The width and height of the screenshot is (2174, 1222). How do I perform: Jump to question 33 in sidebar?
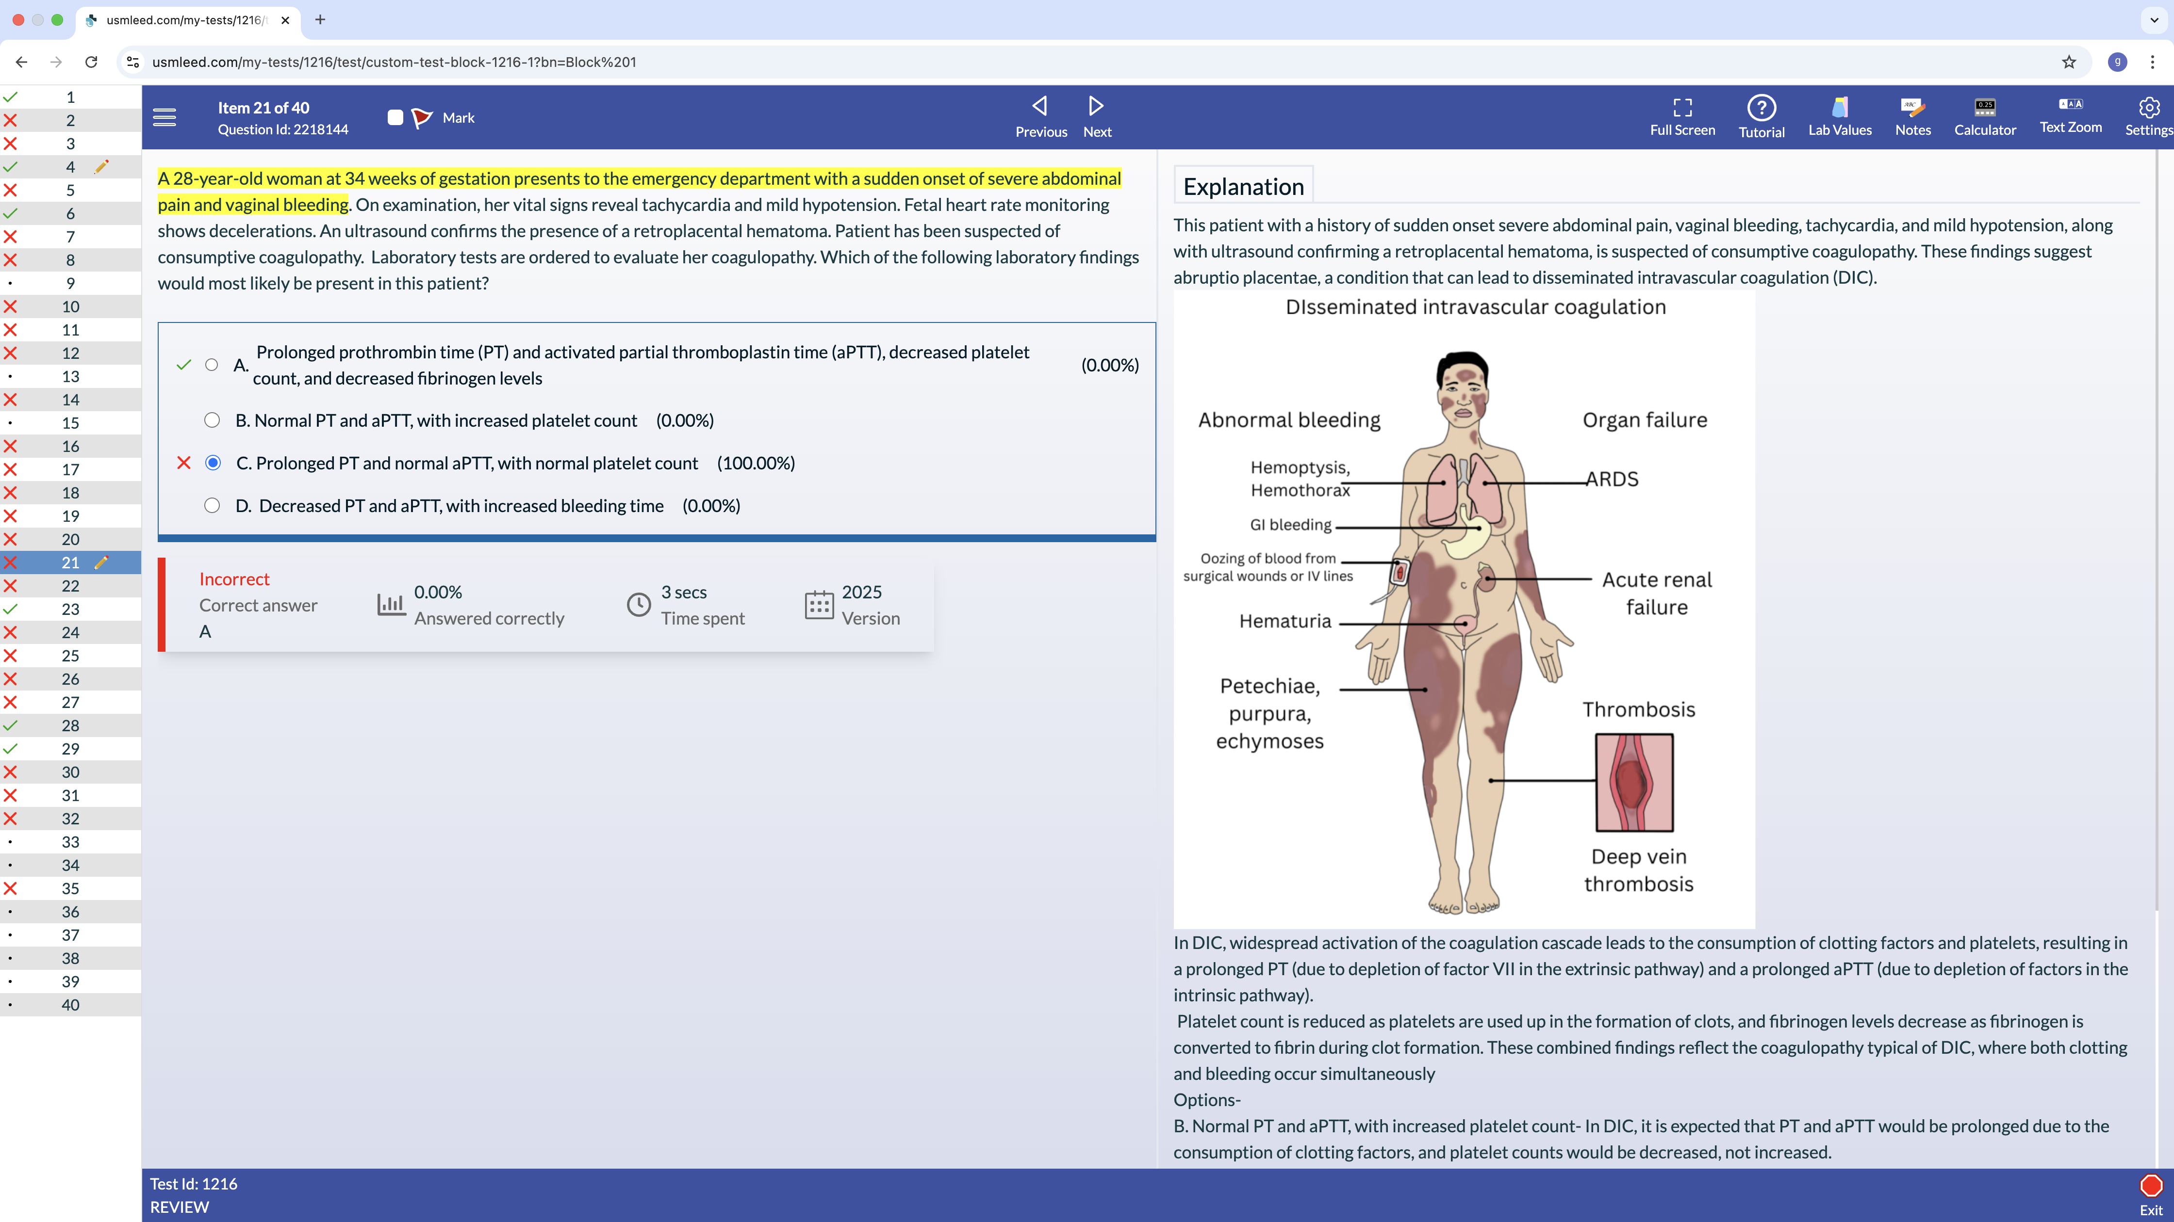tap(71, 842)
